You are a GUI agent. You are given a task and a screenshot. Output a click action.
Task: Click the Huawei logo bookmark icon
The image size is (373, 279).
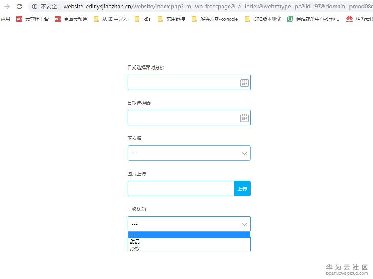[350, 18]
